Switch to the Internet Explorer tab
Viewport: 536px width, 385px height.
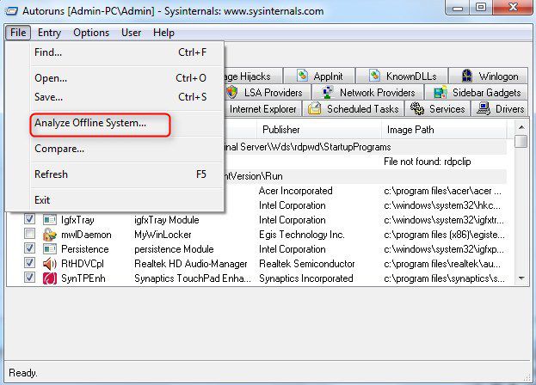(x=262, y=108)
